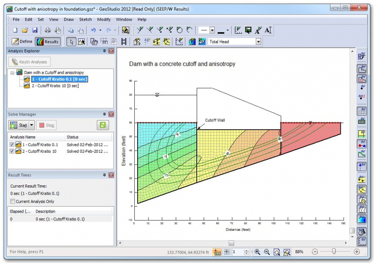The width and height of the screenshot is (374, 263).
Task: Save the project via floppy icon
Action: click(x=35, y=30)
